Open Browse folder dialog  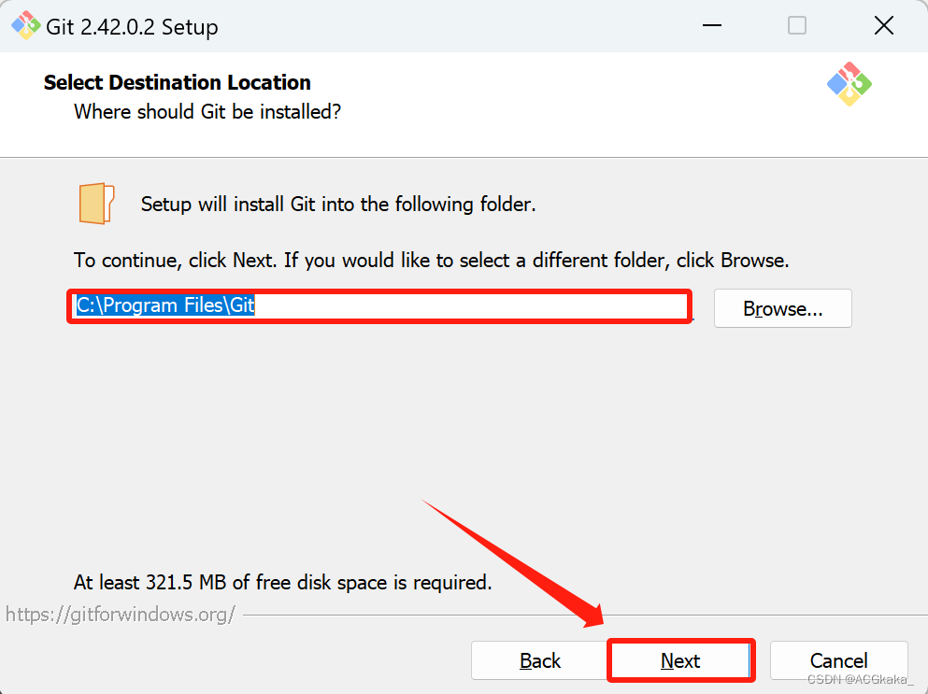click(782, 308)
